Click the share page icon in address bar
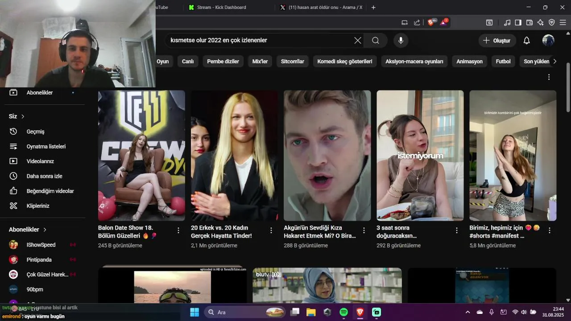571x321 pixels. [417, 22]
